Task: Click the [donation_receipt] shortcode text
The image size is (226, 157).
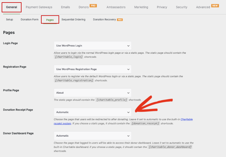Action: click(145, 123)
